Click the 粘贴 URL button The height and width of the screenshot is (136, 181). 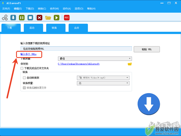(147, 49)
